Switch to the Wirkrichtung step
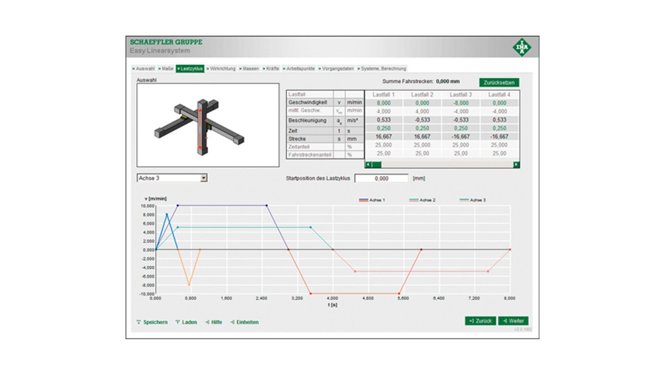665x374 pixels. [224, 68]
